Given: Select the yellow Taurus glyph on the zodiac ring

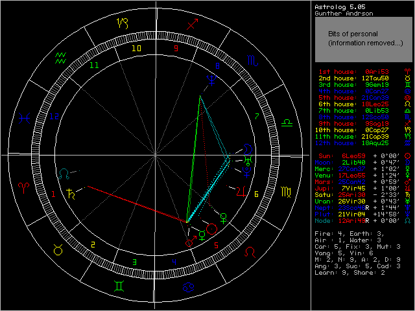Looking at the screenshot, I should click(x=58, y=249).
